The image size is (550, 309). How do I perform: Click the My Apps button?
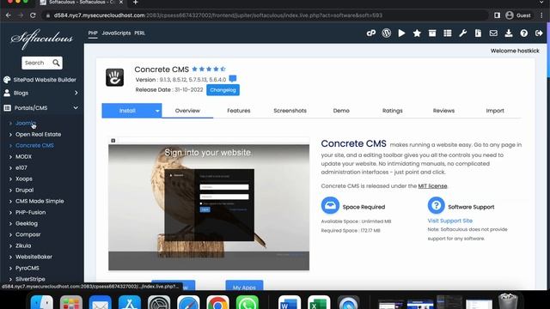click(244, 285)
